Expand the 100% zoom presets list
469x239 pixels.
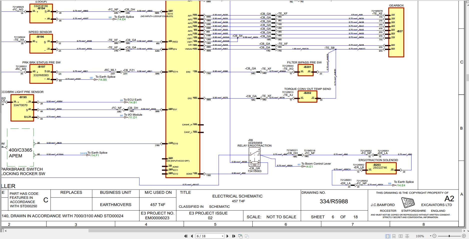pos(431,236)
